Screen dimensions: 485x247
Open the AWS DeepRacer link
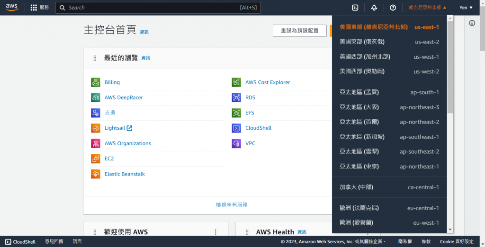[124, 97]
